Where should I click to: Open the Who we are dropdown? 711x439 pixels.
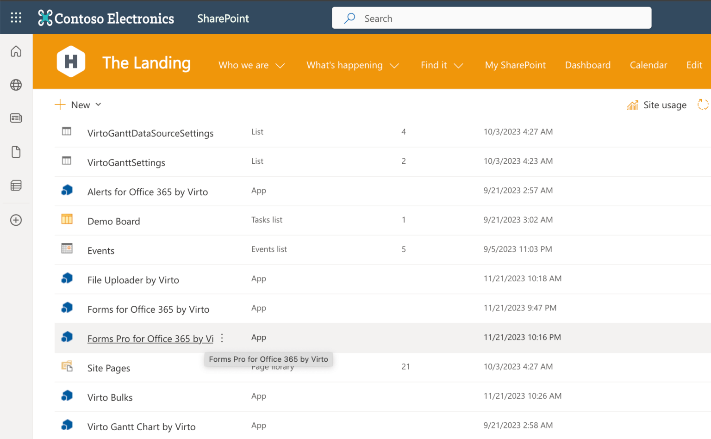coord(251,65)
